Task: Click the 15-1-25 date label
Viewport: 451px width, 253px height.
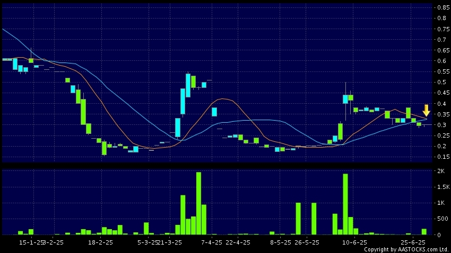Action: [x=31, y=242]
